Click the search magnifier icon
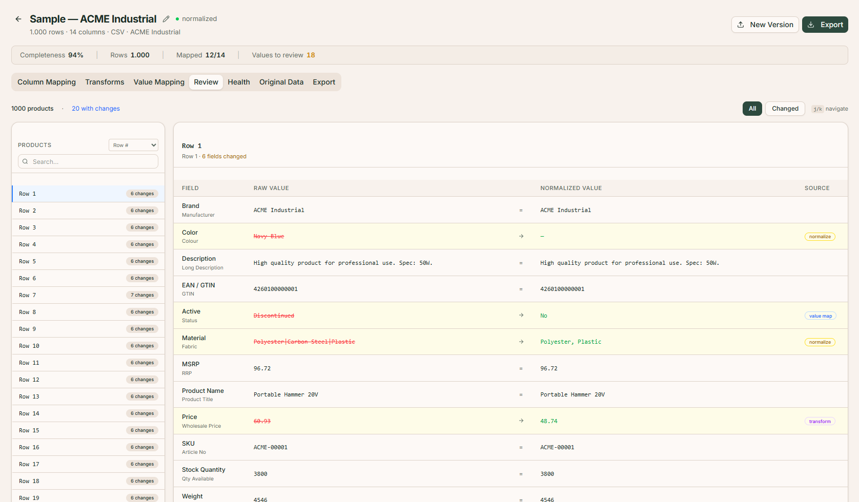The height and width of the screenshot is (502, 859). coord(25,161)
